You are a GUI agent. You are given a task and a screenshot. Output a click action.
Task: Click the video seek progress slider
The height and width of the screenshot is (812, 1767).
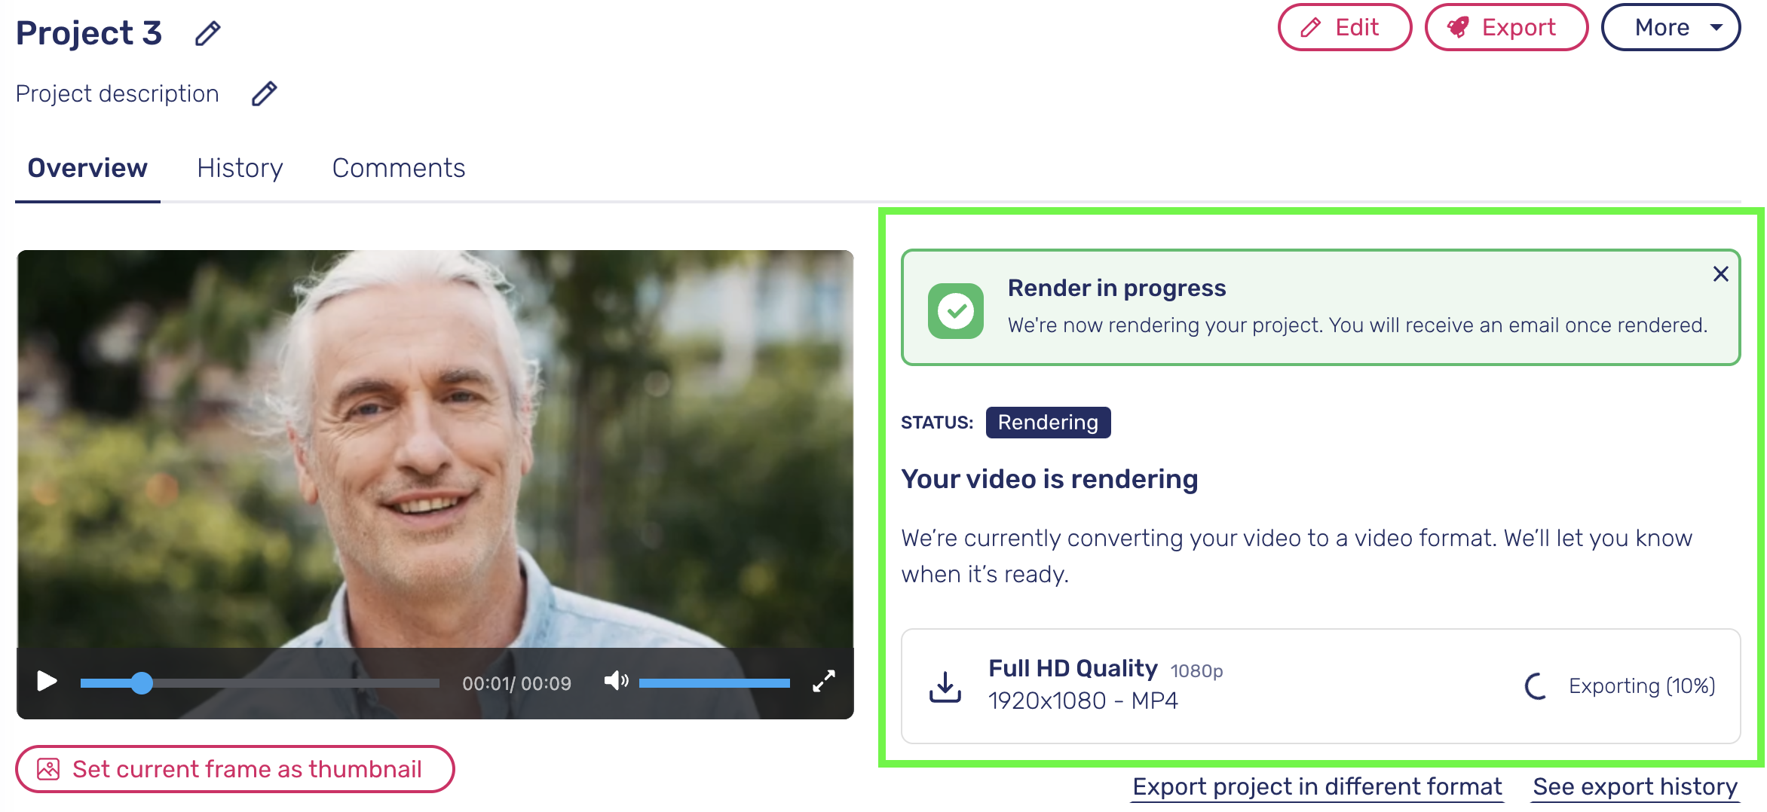coord(260,683)
